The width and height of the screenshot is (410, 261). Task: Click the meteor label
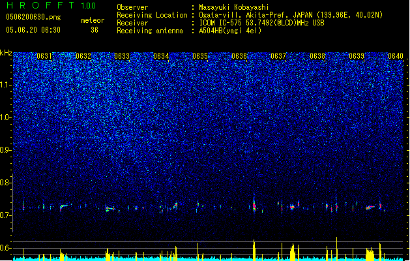93,20
